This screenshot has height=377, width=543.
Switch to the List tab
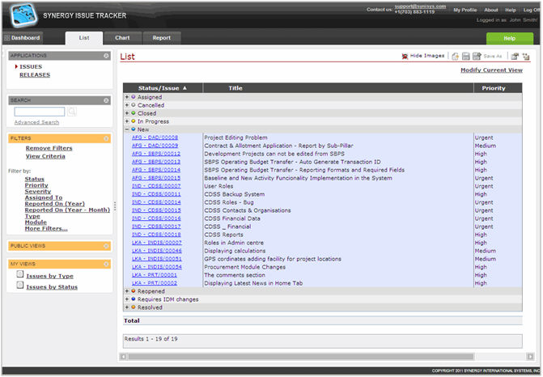[x=84, y=38]
